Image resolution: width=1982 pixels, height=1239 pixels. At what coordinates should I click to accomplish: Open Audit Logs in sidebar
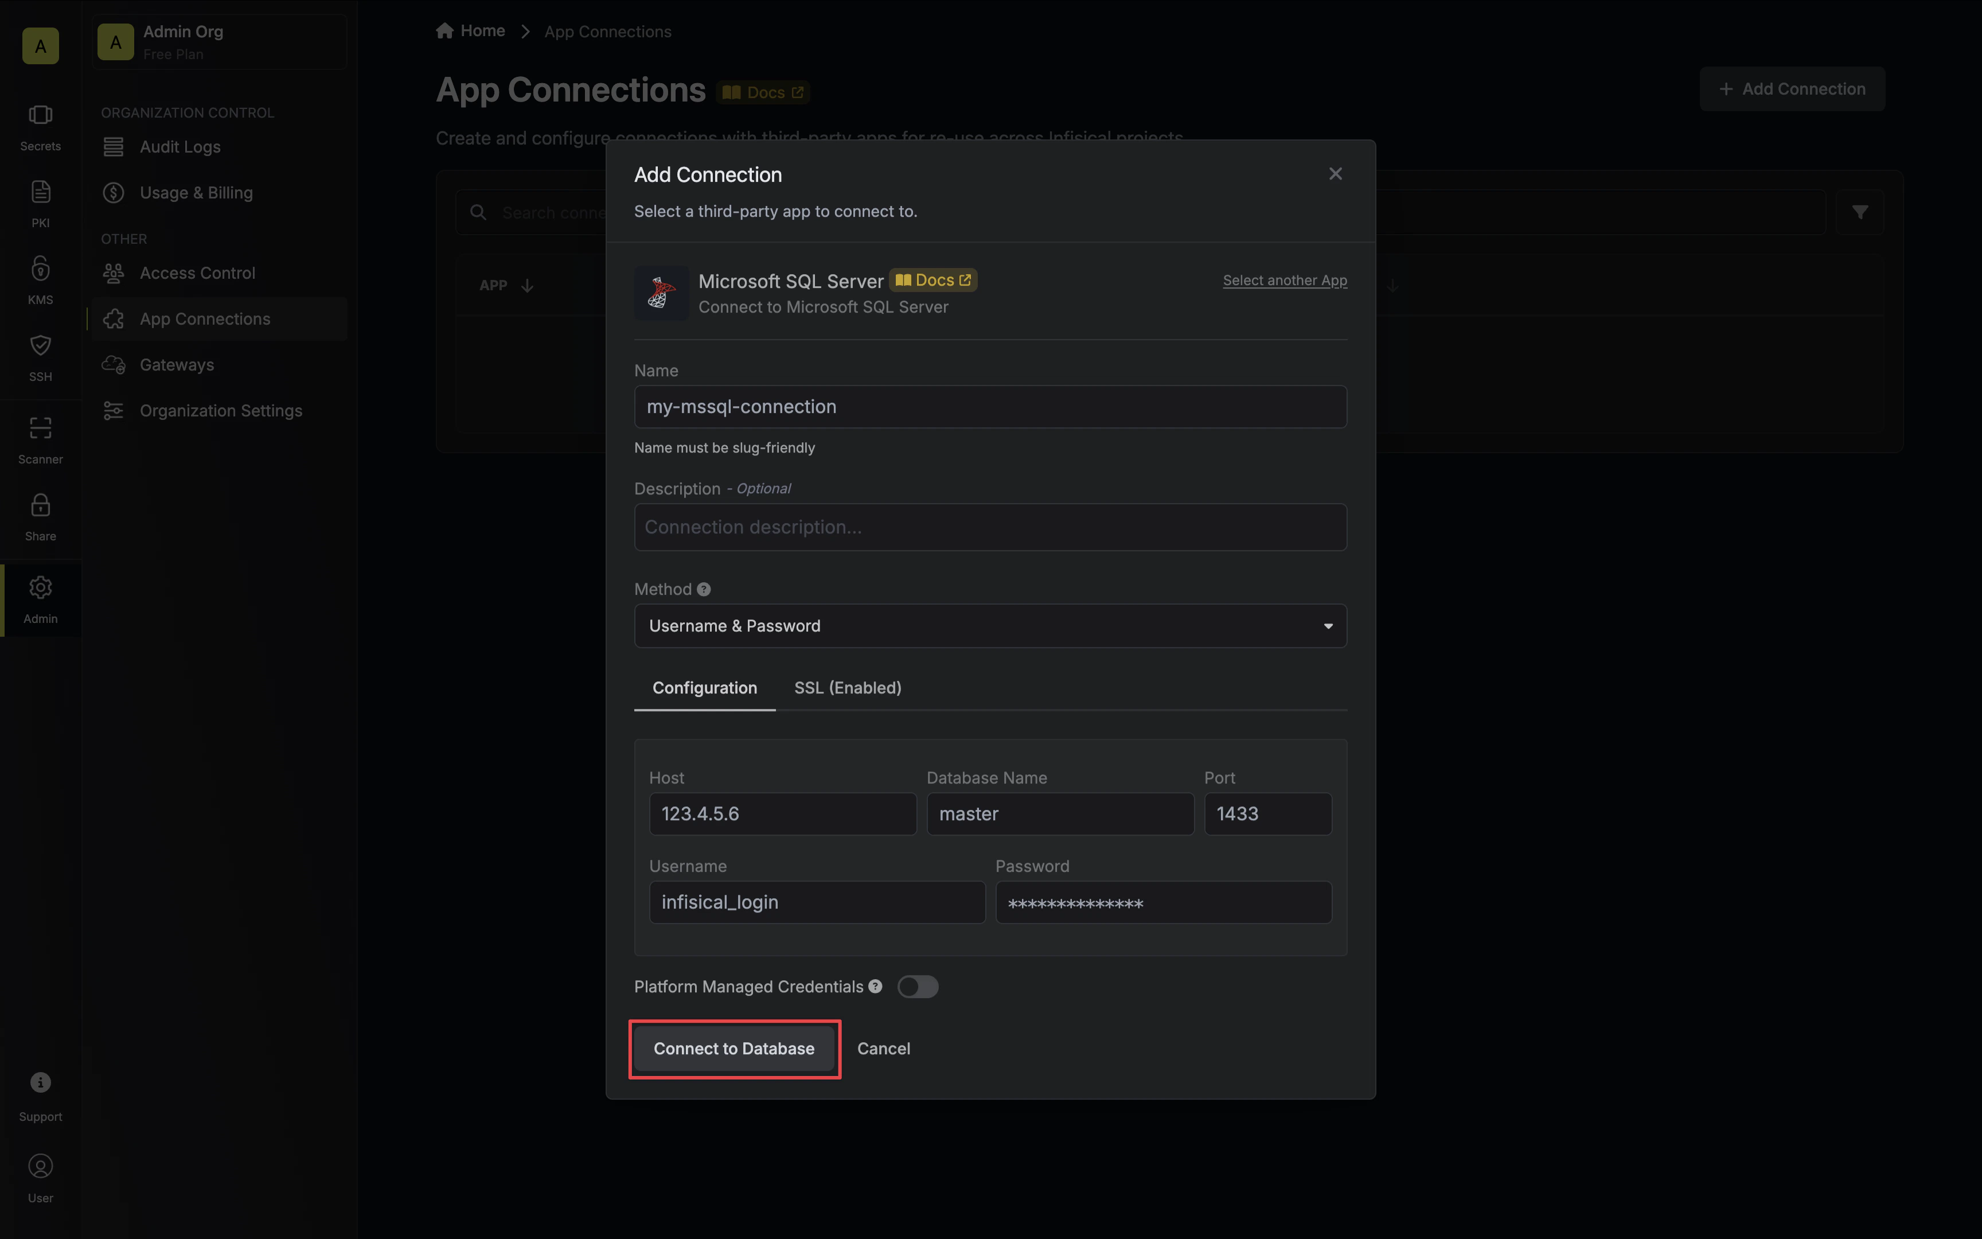(x=220, y=147)
